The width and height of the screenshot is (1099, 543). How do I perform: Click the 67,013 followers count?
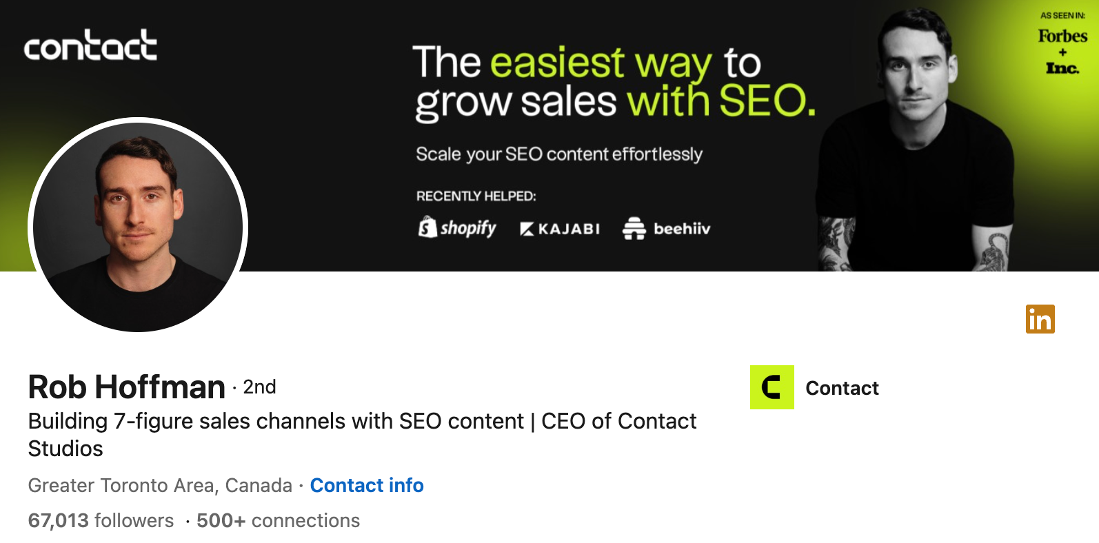(101, 520)
